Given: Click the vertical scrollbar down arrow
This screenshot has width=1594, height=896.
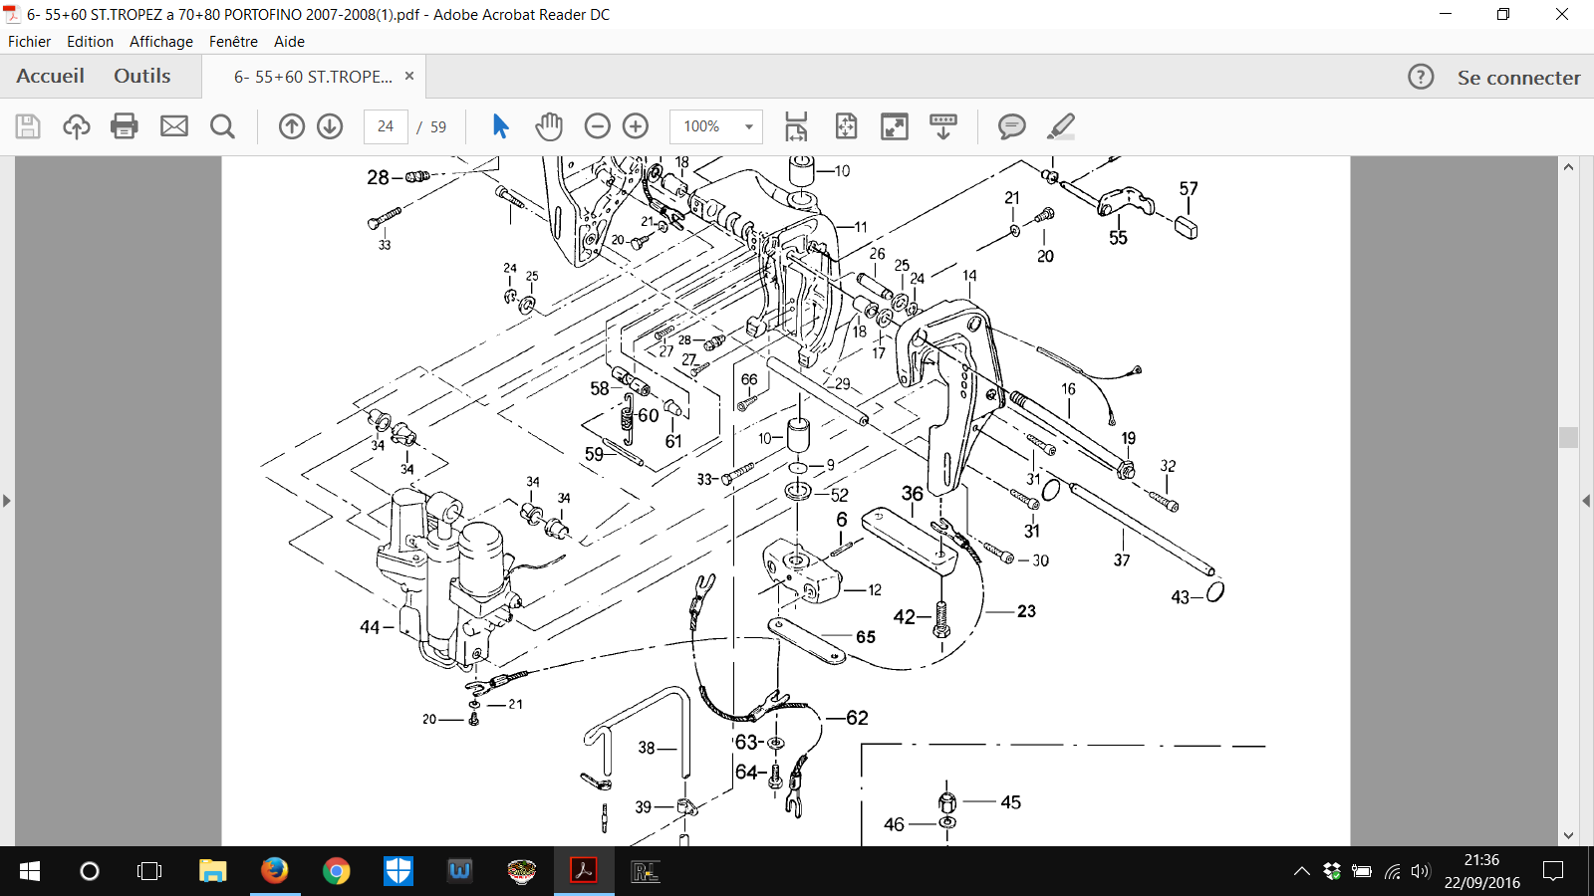Looking at the screenshot, I should pos(1569,836).
